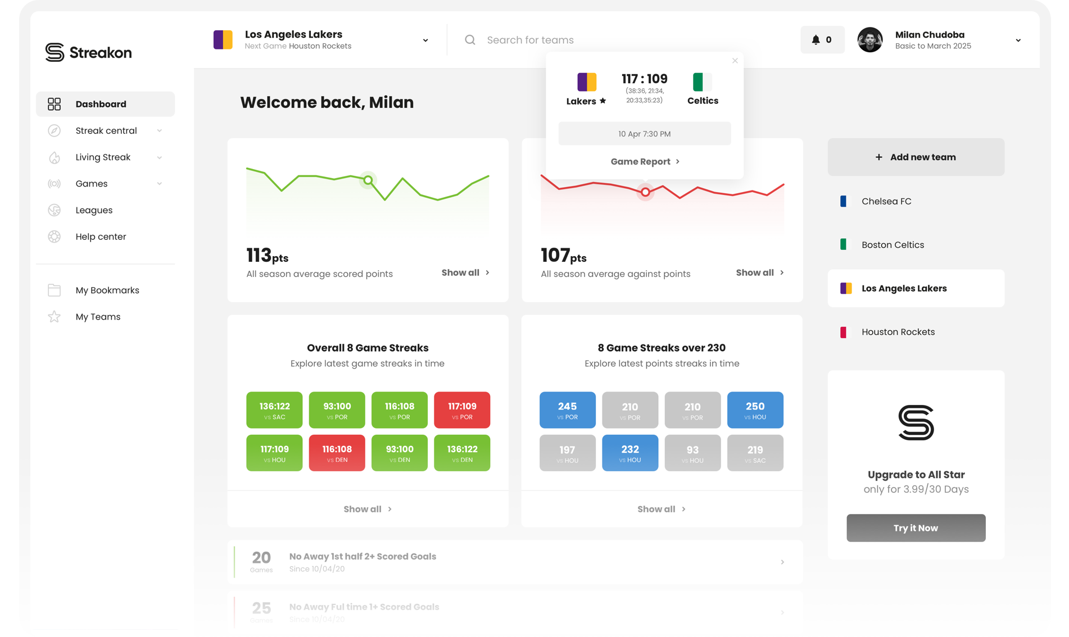Viewport: 1069px width, 637px height.
Task: Select the 197 vs HOU tile
Action: pyautogui.click(x=568, y=453)
